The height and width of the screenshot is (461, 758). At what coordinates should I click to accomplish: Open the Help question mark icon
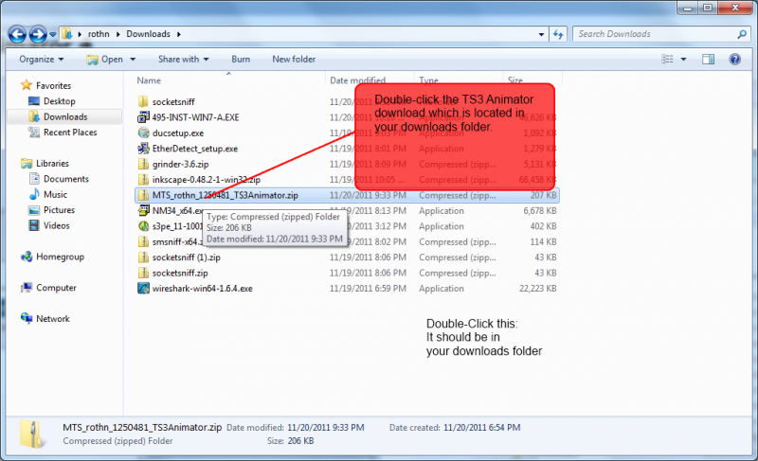(734, 59)
